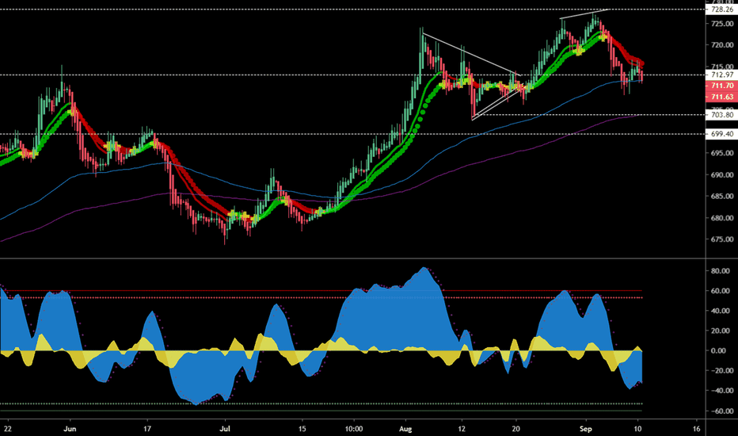Click the 703.80 price level label
Image resolution: width=738 pixels, height=436 pixels.
[721, 114]
